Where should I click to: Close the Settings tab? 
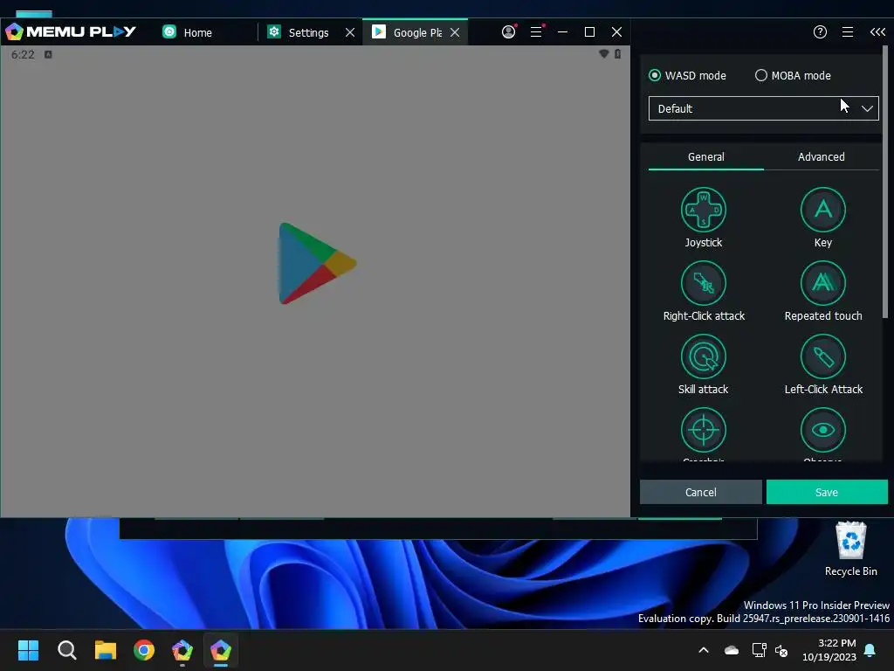[x=350, y=32]
